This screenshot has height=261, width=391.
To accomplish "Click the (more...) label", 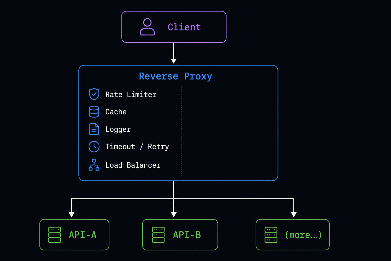I will (x=303, y=235).
